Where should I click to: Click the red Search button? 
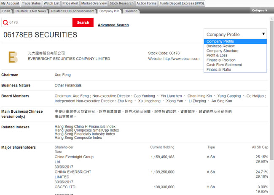click(83, 22)
